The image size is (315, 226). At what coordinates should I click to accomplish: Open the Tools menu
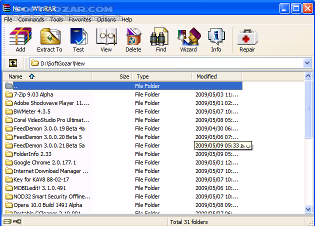click(56, 19)
